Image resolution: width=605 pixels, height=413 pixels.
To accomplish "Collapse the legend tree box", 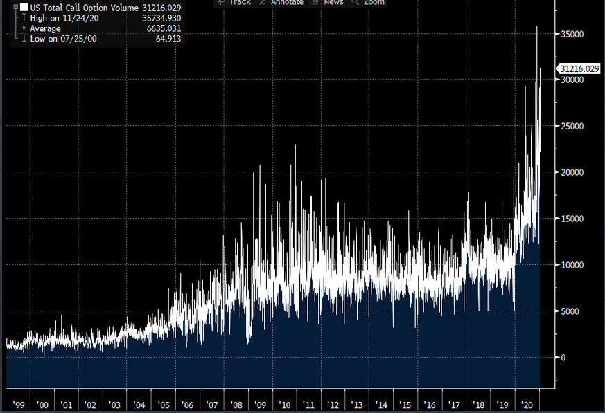I will pos(16,7).
